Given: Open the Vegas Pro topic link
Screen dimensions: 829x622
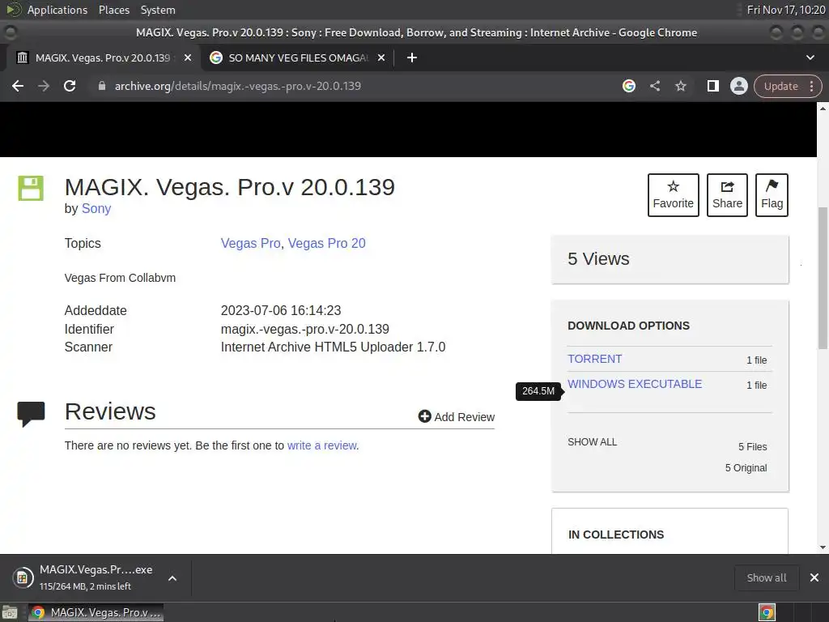Looking at the screenshot, I should tap(251, 243).
